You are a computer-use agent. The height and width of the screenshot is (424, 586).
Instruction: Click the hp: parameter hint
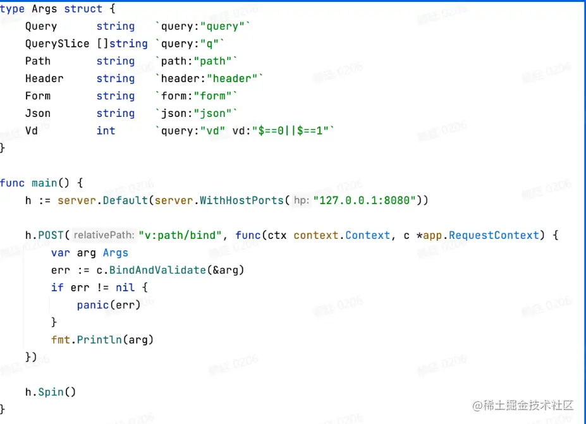302,200
